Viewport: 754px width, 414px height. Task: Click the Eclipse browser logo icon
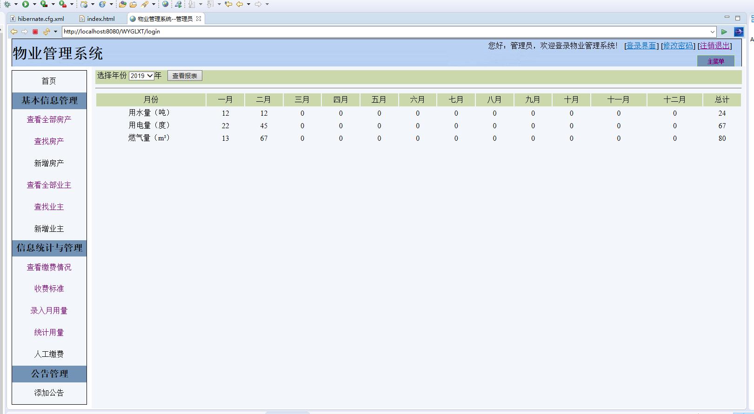(739, 32)
